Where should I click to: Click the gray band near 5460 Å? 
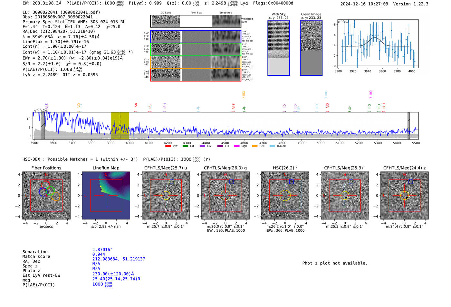pyautogui.click(x=408, y=126)
